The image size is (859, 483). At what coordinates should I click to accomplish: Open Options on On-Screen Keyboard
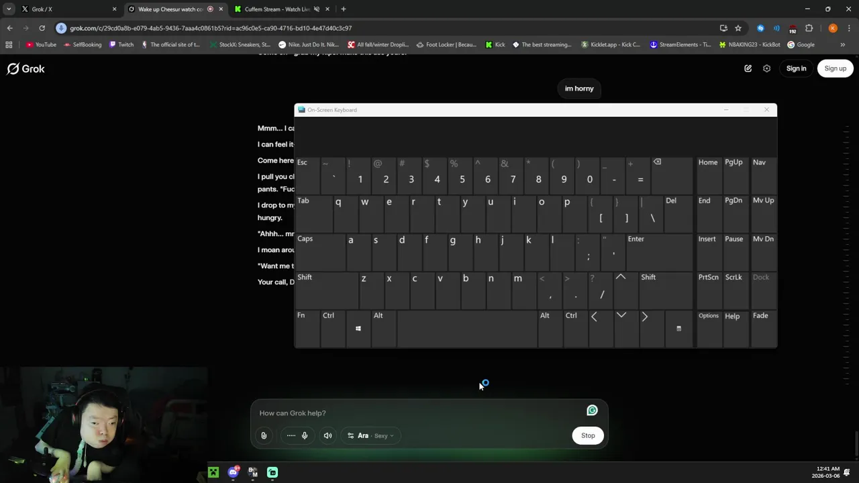coord(709,328)
